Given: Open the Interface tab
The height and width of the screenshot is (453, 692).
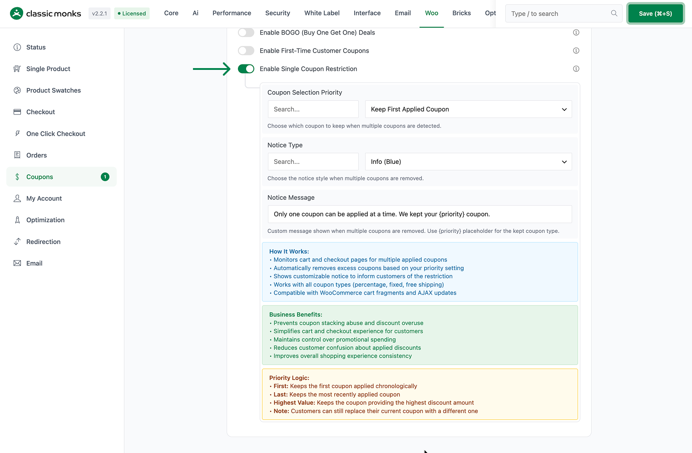Looking at the screenshot, I should coord(367,13).
